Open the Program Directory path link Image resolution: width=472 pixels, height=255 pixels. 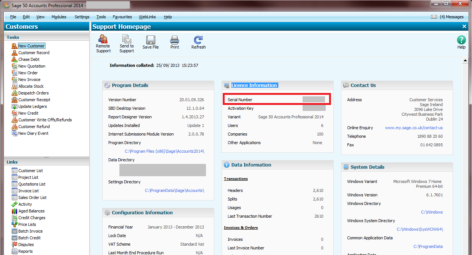[165, 151]
